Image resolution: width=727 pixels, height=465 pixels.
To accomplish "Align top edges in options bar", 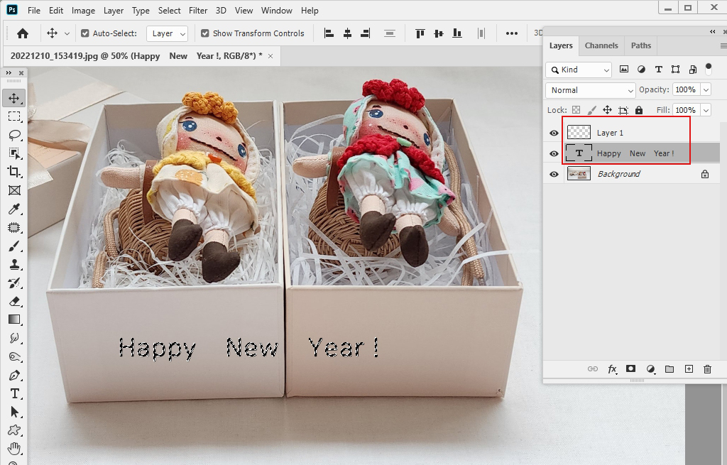I will coord(420,33).
